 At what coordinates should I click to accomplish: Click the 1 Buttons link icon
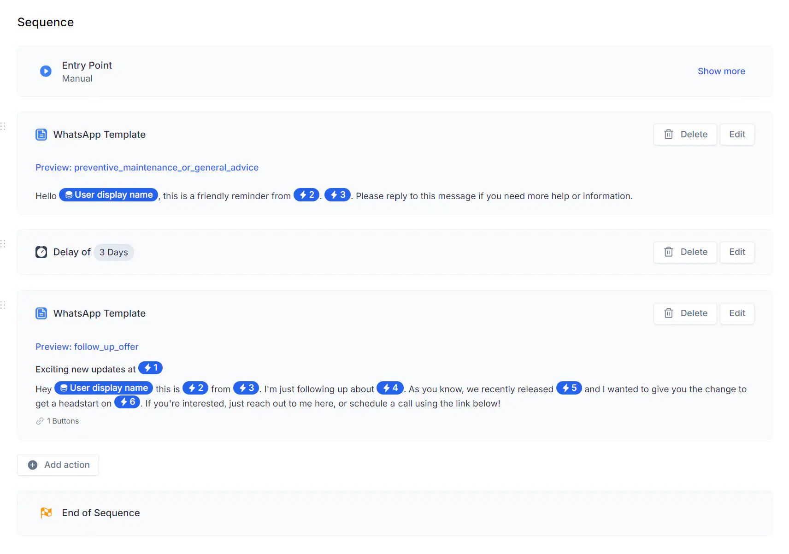(40, 421)
